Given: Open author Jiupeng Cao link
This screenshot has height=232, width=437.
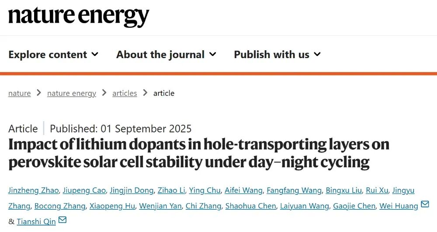Looking at the screenshot, I should pos(84,190).
